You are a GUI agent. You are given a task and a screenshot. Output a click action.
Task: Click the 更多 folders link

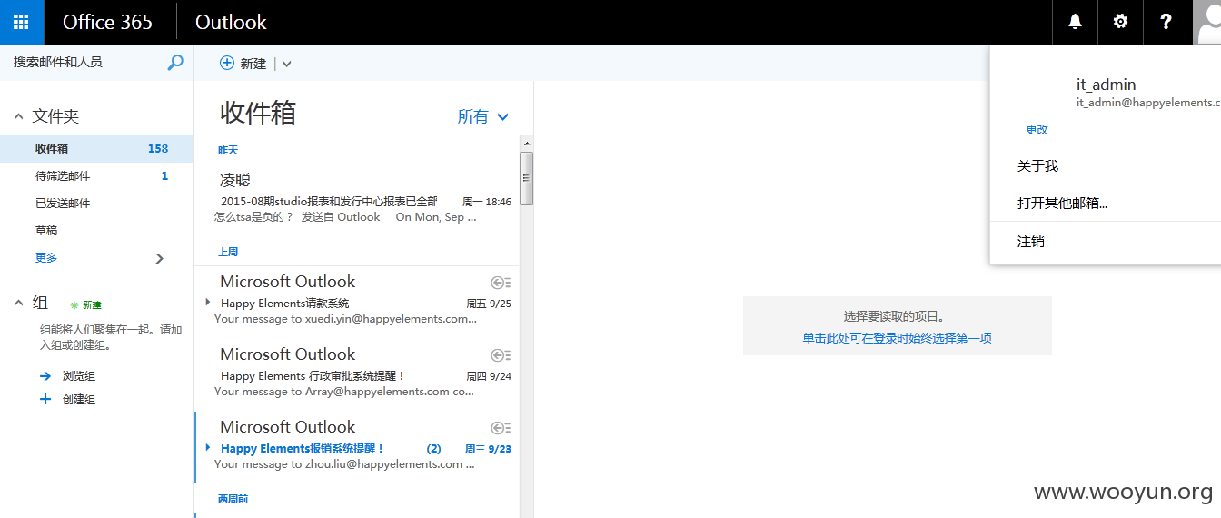click(46, 258)
